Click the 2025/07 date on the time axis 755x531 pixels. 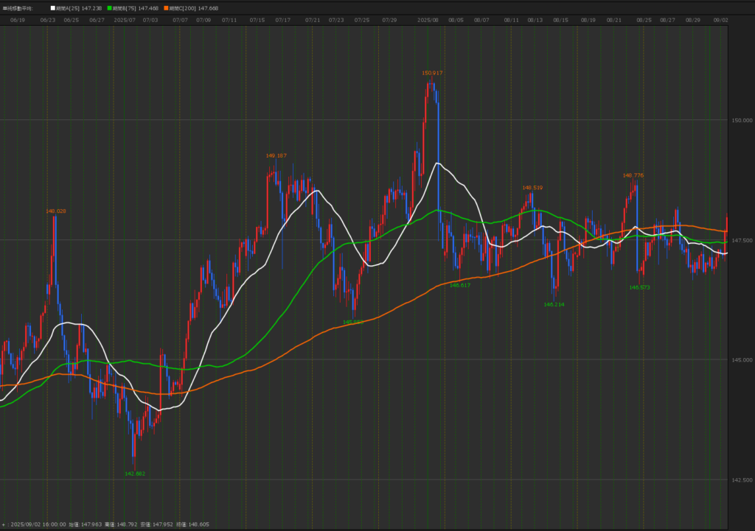(125, 21)
